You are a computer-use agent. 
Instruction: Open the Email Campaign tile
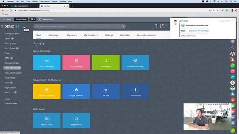pyautogui.click(x=47, y=63)
